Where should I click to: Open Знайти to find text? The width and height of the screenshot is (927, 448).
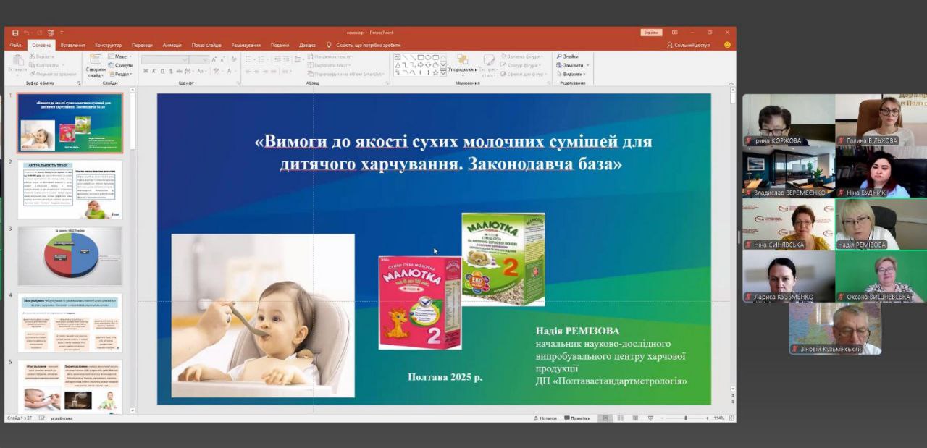(x=567, y=56)
